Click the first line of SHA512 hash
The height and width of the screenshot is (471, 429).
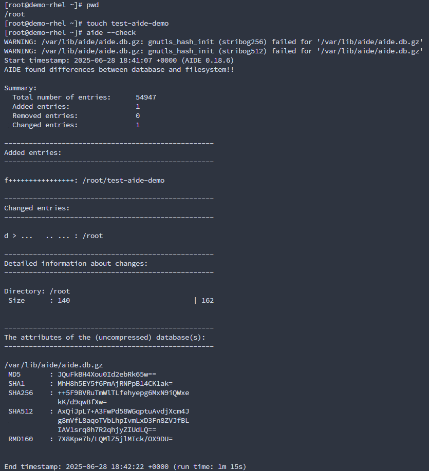coord(123,411)
